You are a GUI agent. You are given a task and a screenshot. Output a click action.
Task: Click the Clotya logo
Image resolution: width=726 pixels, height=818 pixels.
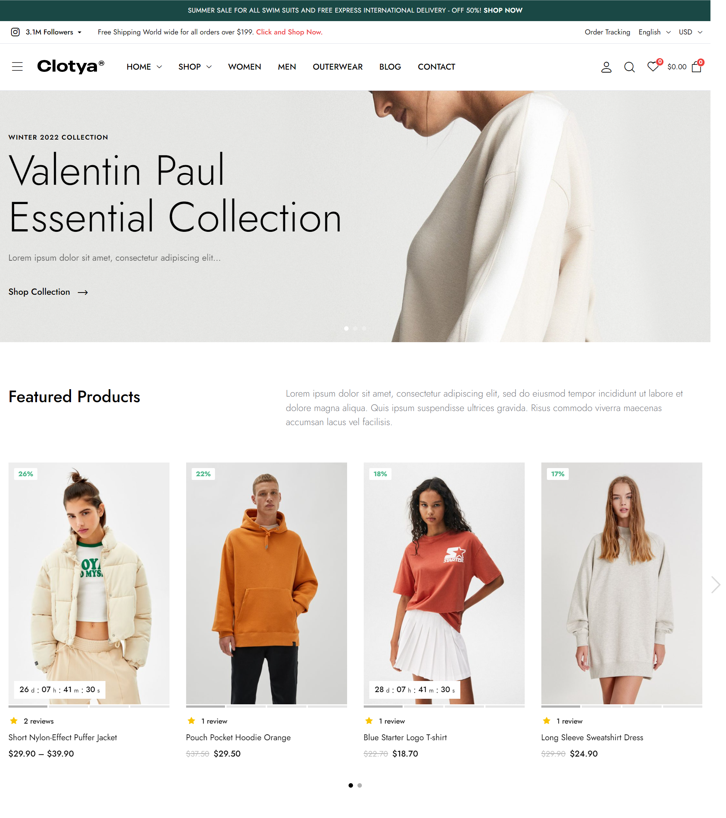click(71, 66)
